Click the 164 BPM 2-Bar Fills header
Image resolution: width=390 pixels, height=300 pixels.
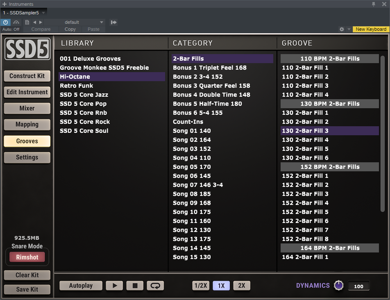(329, 248)
